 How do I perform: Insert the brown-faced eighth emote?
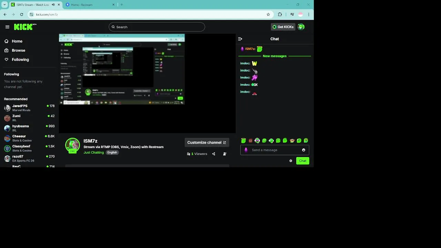[292, 141]
